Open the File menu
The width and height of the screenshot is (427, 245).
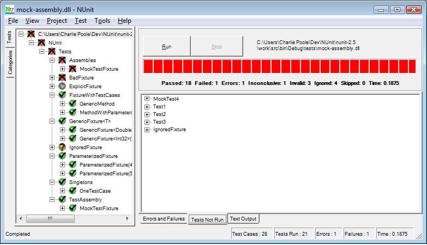point(13,21)
